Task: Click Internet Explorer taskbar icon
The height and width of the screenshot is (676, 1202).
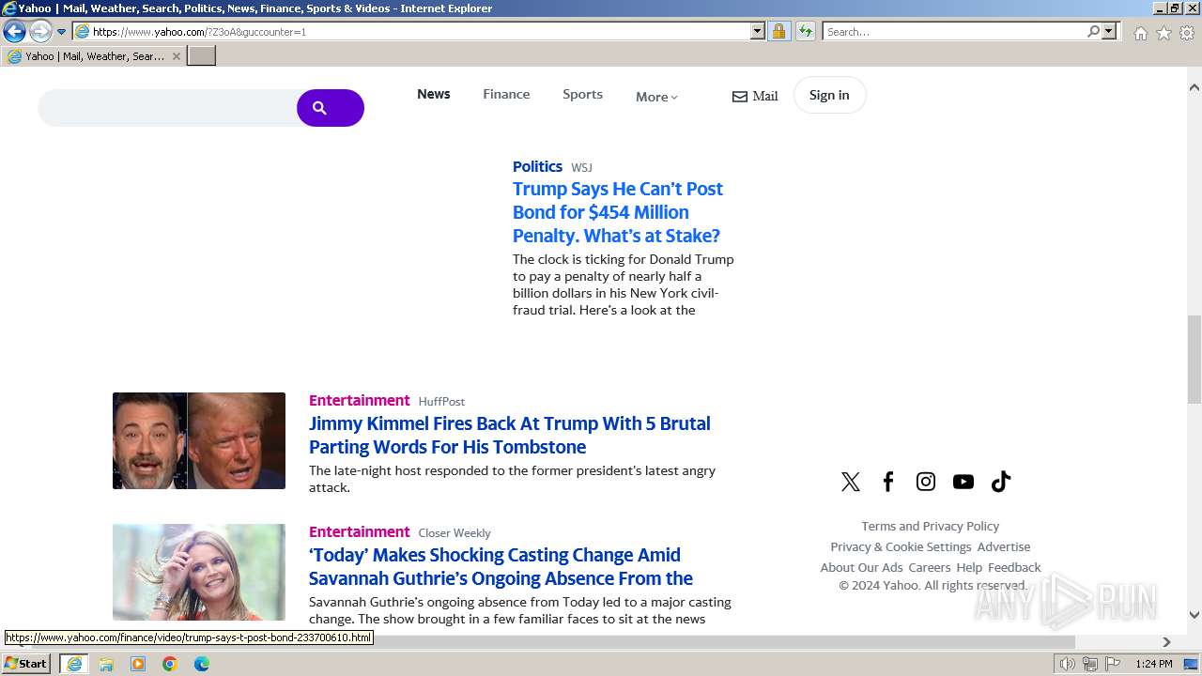Action: pos(74,664)
